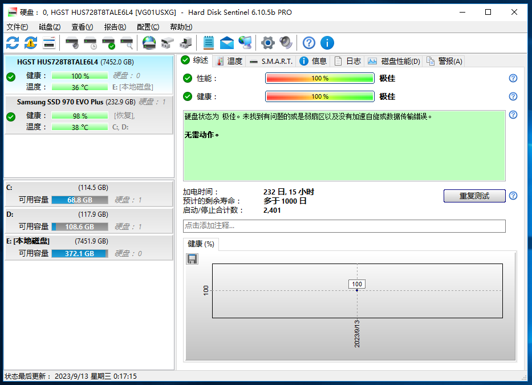This screenshot has height=385, width=532.
Task: Click the globe with disk toolbar icon
Action: (149, 43)
